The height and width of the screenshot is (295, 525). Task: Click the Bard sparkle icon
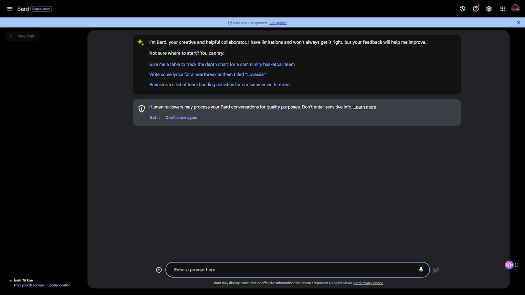tap(140, 42)
